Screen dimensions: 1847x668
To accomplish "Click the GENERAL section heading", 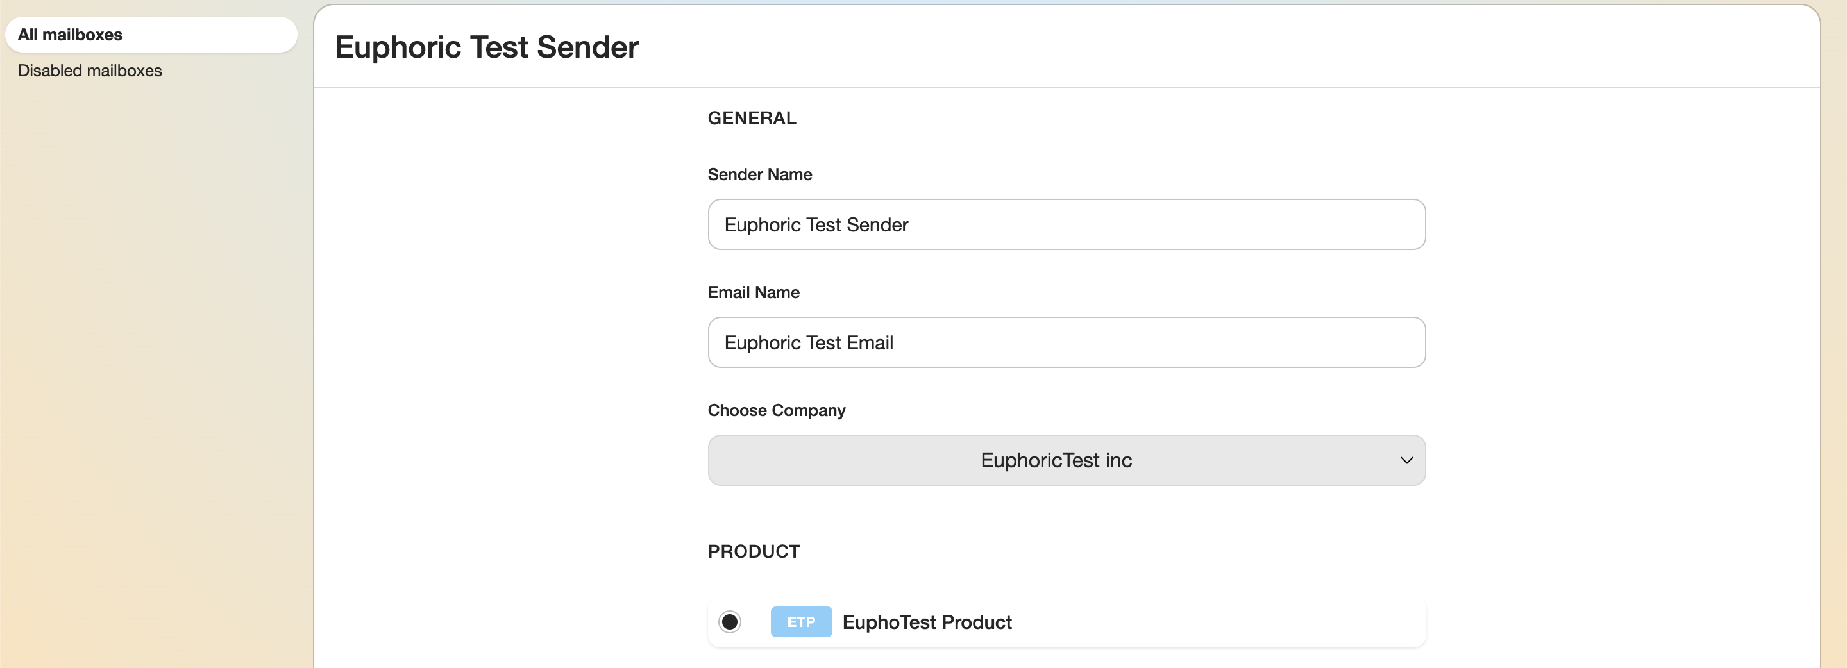I will (x=752, y=118).
